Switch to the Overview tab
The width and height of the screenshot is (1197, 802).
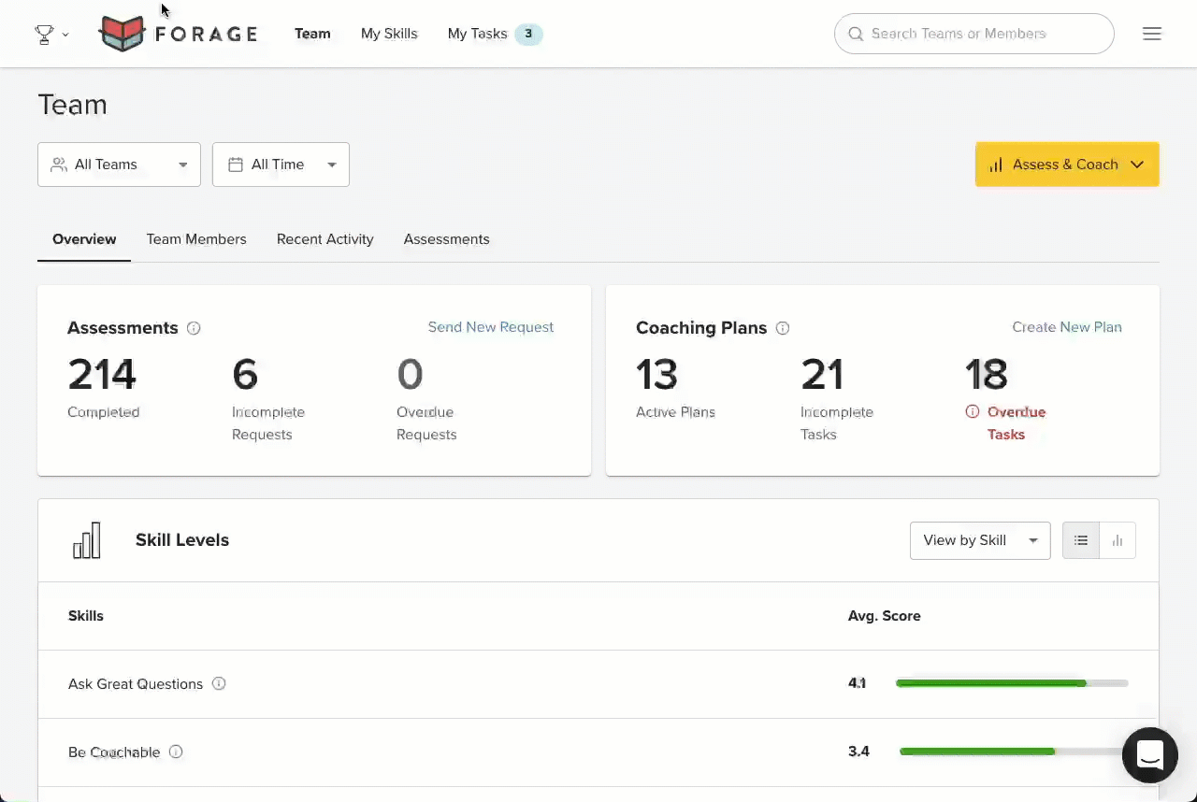[x=84, y=239]
